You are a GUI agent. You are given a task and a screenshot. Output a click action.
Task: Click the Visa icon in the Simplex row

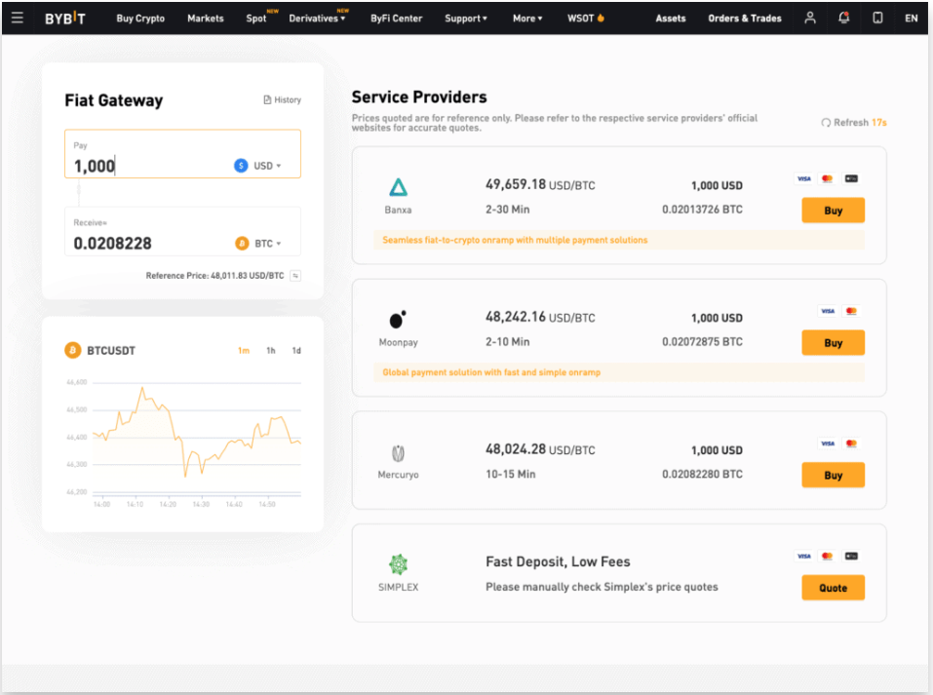pyautogui.click(x=804, y=557)
